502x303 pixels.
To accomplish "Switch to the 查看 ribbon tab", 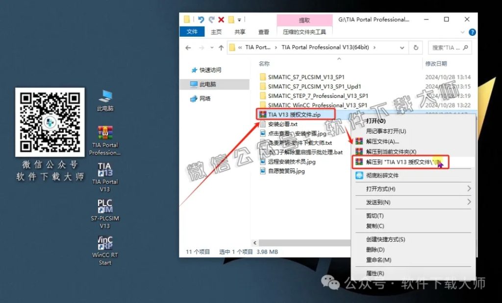I will 263,32.
